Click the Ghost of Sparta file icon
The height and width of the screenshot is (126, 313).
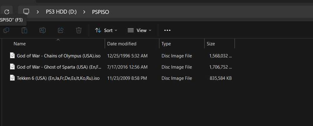click(x=13, y=66)
